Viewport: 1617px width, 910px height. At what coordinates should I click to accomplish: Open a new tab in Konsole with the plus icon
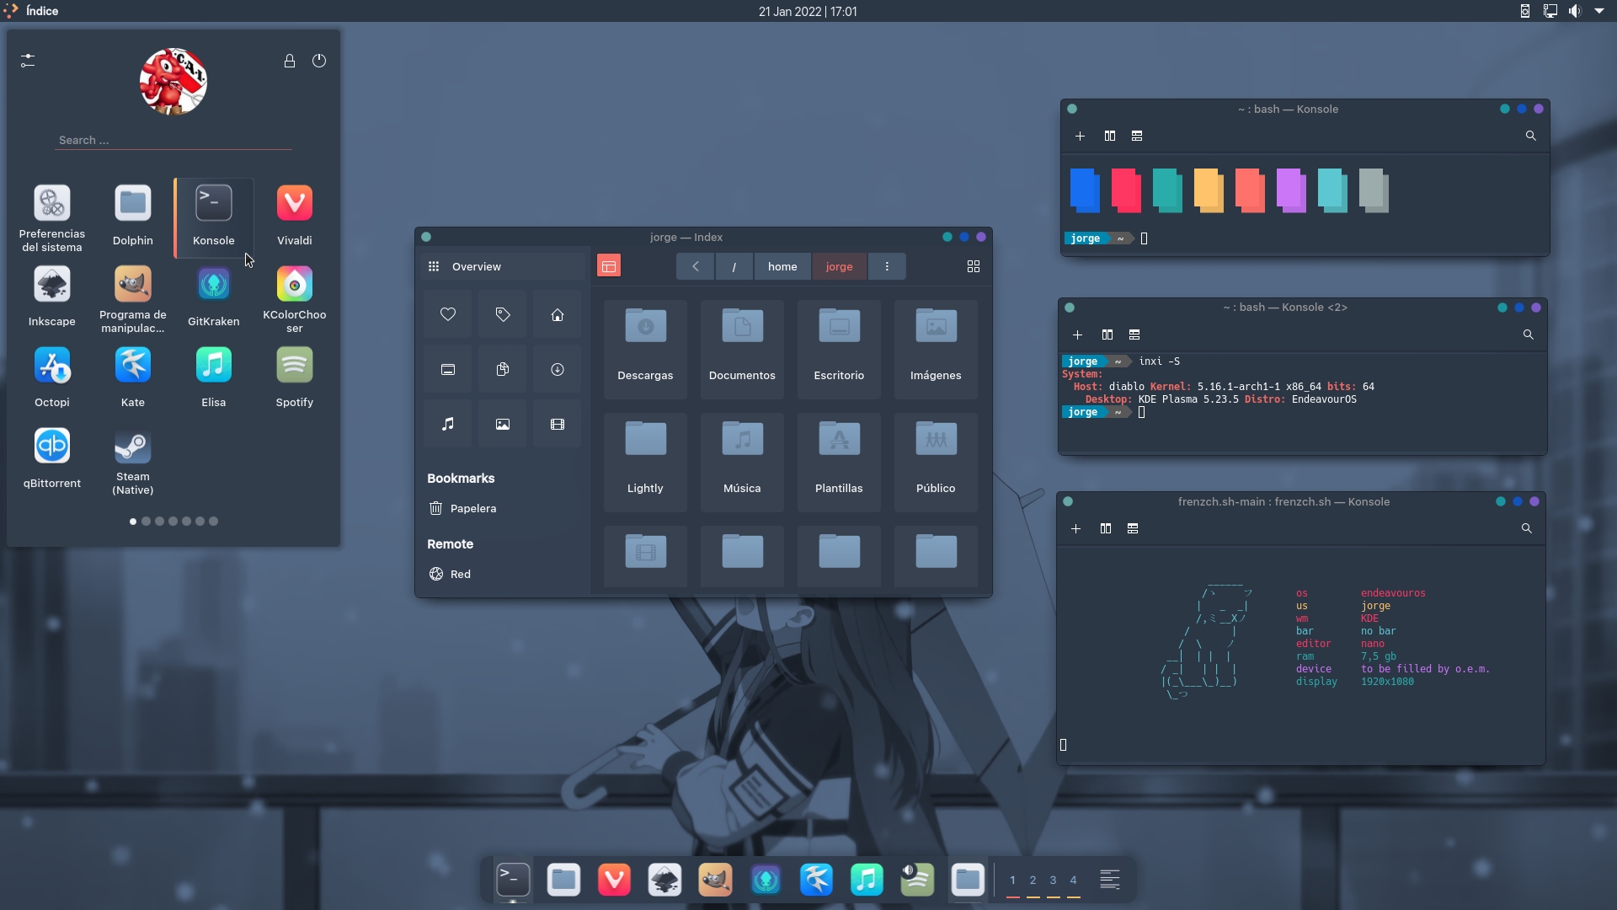point(1080,136)
